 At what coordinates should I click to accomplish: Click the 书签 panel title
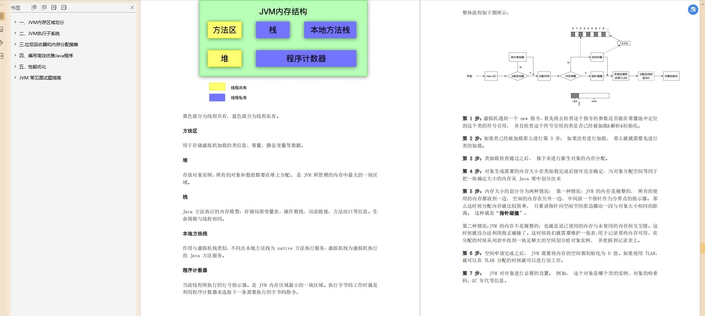click(x=16, y=8)
